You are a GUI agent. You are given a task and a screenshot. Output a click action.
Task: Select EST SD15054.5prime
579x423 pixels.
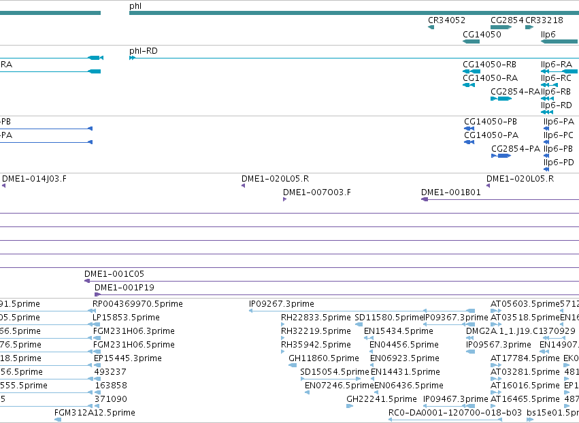pyautogui.click(x=335, y=372)
